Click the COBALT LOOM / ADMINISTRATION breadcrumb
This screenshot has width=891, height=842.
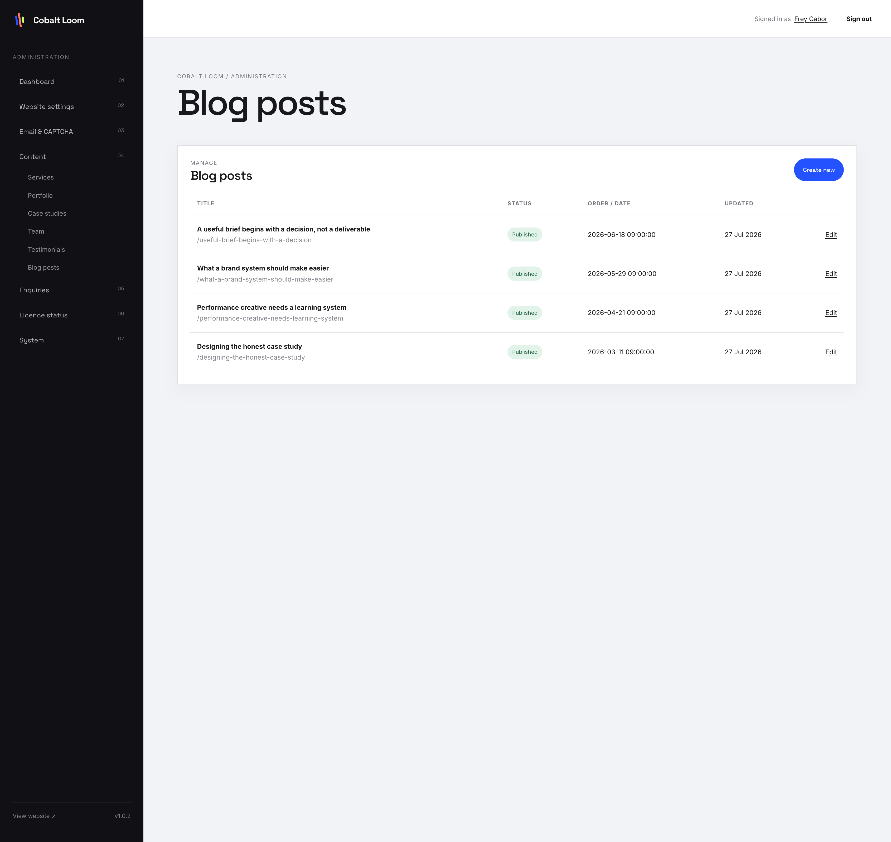click(x=232, y=76)
